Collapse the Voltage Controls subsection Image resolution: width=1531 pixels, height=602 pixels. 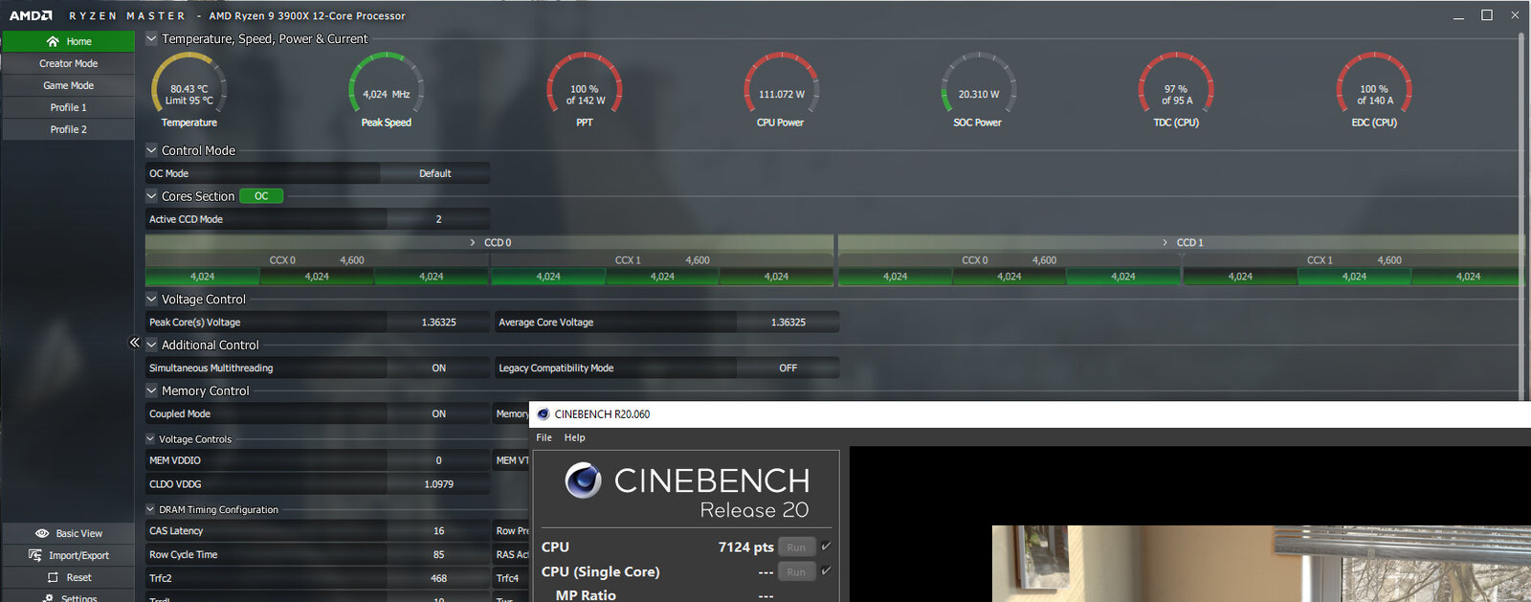click(150, 439)
